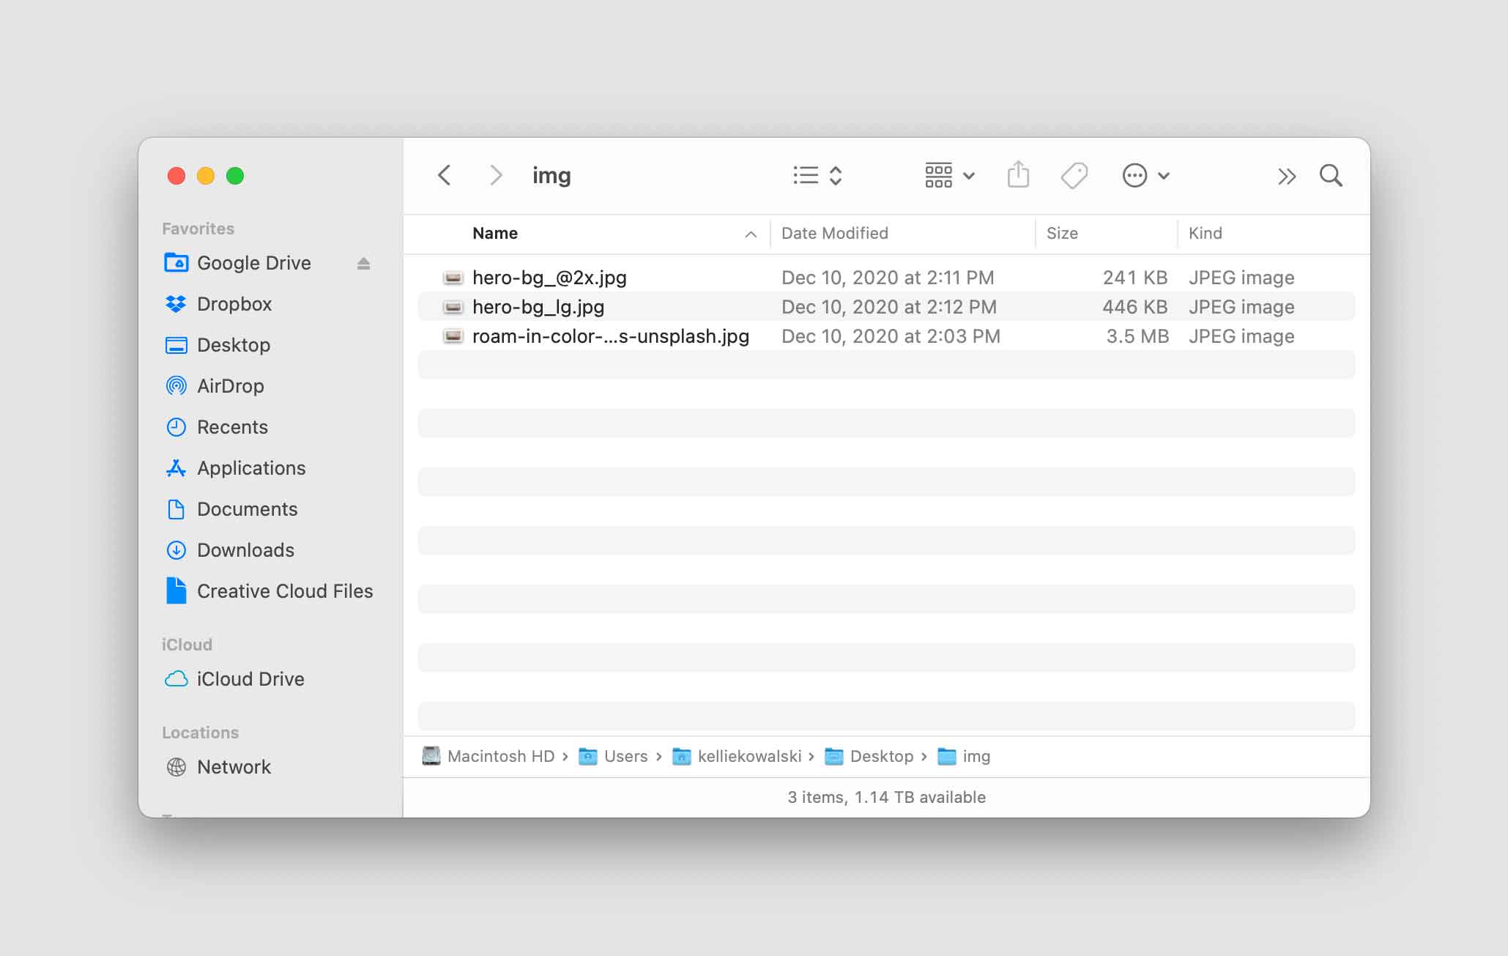Click the Share/export icon in toolbar
The width and height of the screenshot is (1508, 956).
[1017, 176]
